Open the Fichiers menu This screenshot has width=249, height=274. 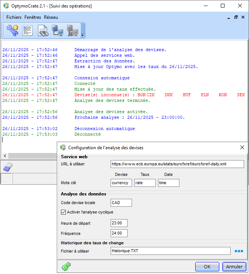pyautogui.click(x=14, y=17)
